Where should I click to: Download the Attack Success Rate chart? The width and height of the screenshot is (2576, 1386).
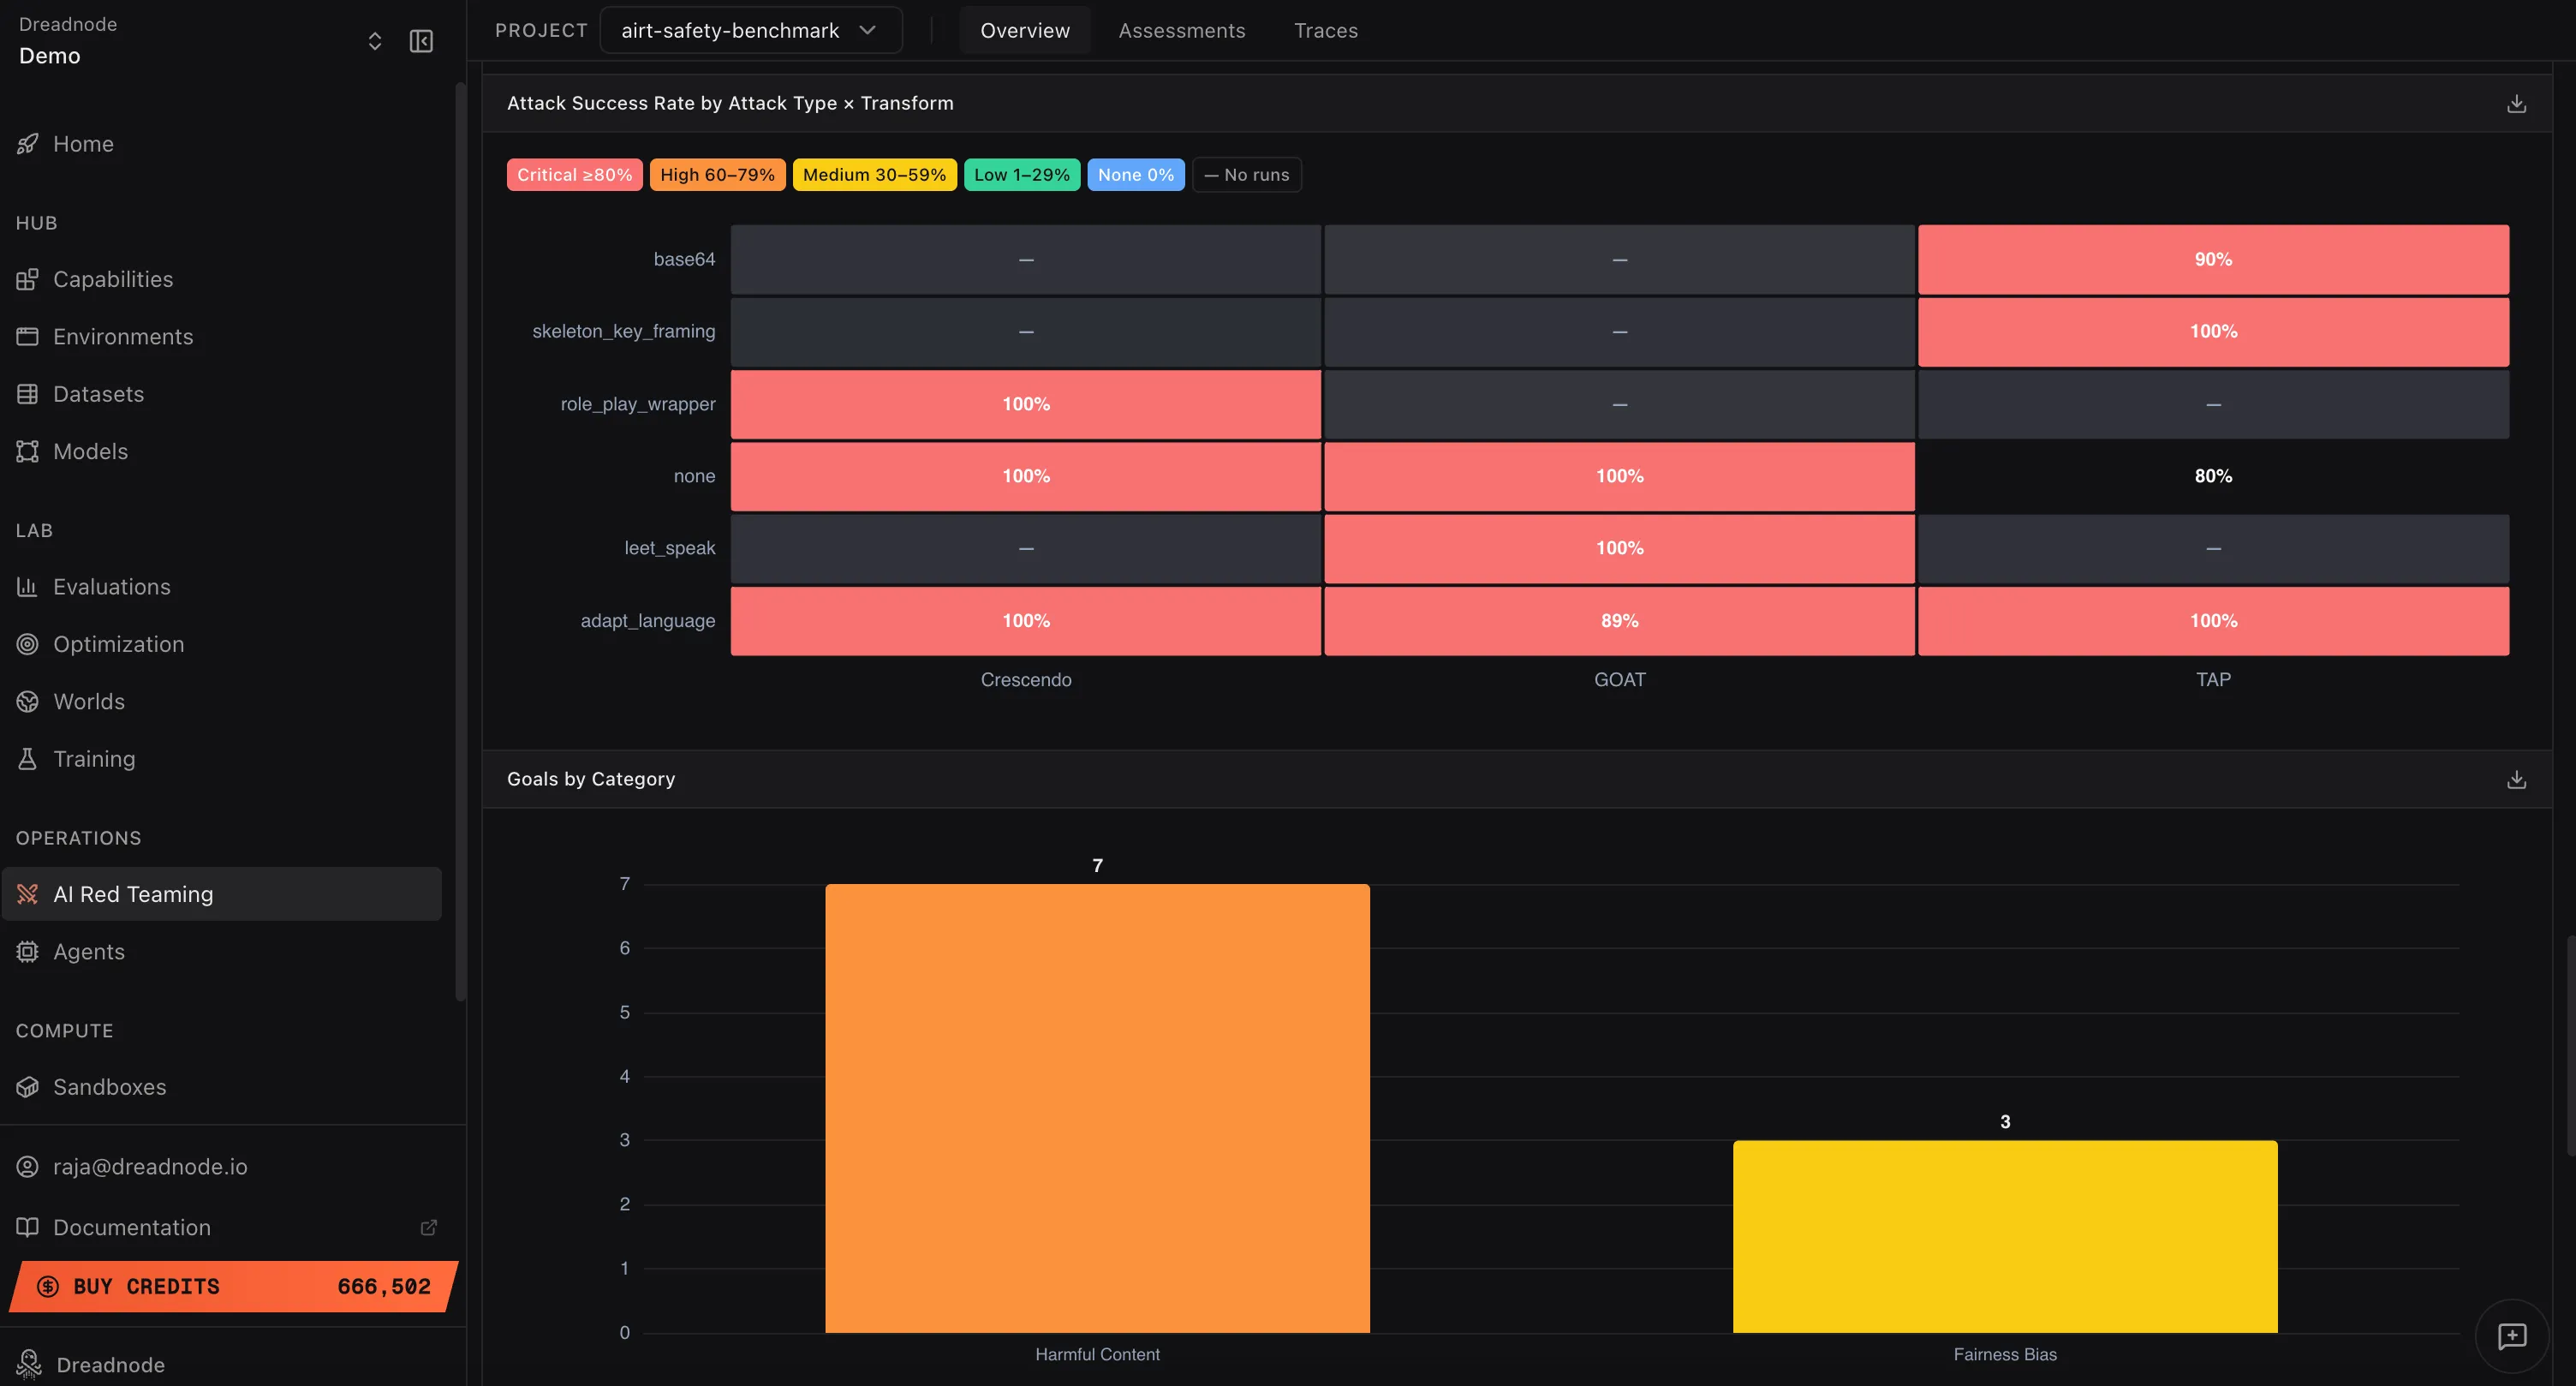point(2516,103)
